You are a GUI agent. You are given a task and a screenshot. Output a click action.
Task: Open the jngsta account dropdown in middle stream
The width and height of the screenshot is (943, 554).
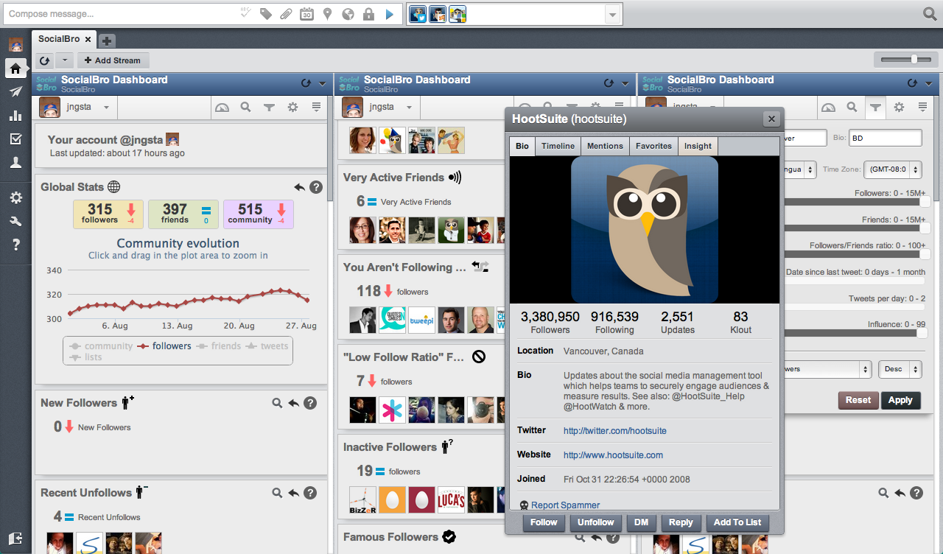tap(410, 108)
